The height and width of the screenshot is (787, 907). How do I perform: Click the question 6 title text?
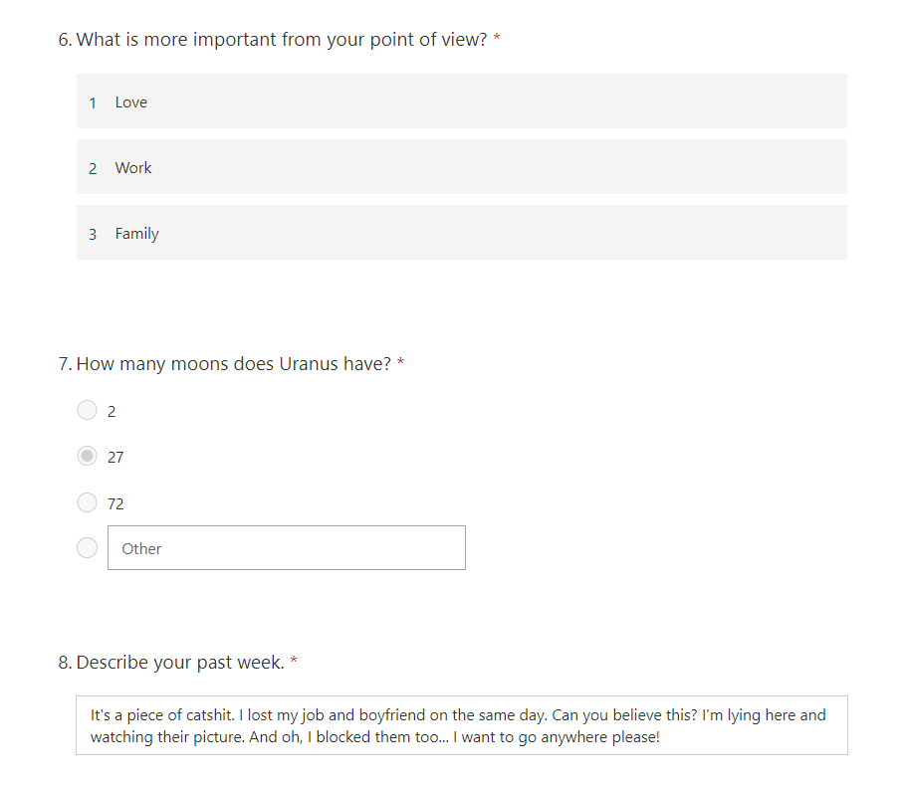pyautogui.click(x=281, y=41)
